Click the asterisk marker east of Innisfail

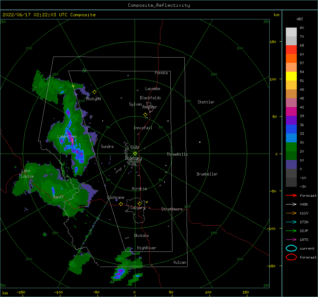click(168, 121)
